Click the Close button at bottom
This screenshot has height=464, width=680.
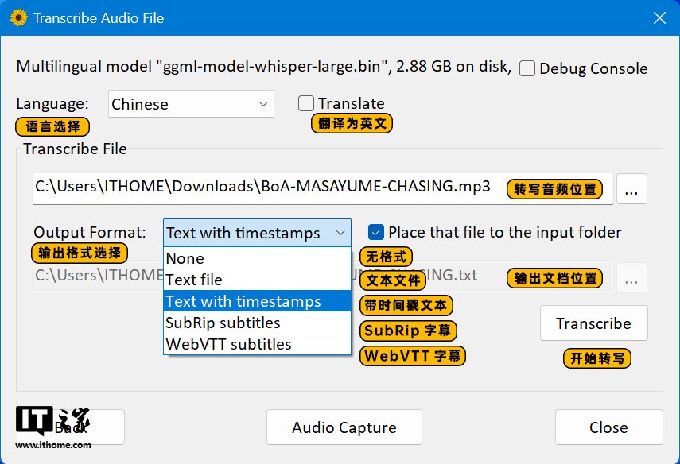(608, 427)
